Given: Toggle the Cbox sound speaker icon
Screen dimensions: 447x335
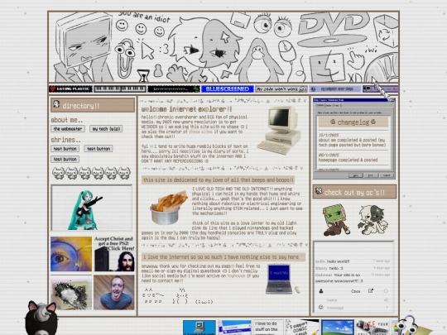Looking at the screenshot, I should pyautogui.click(x=387, y=300).
